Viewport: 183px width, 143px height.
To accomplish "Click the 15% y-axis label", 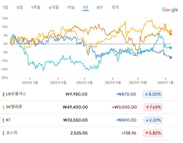I will point(5,18).
